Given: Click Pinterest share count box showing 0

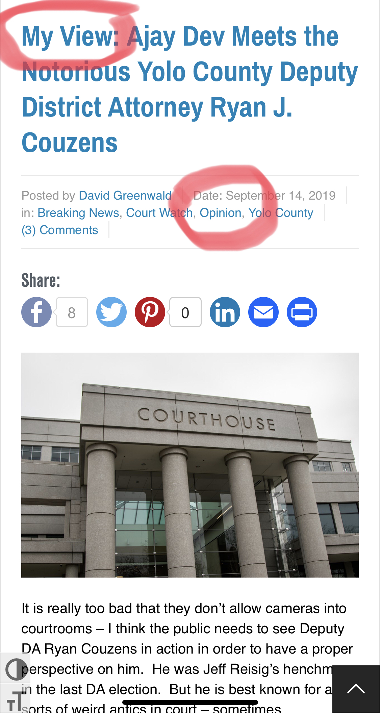Looking at the screenshot, I should coord(185,312).
